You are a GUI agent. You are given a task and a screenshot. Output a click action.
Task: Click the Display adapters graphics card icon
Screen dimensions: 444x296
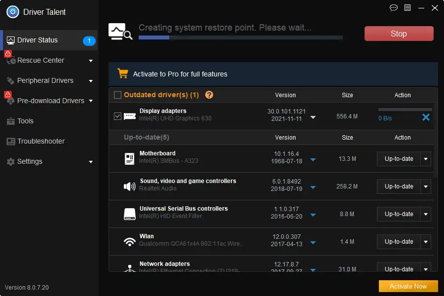point(130,116)
